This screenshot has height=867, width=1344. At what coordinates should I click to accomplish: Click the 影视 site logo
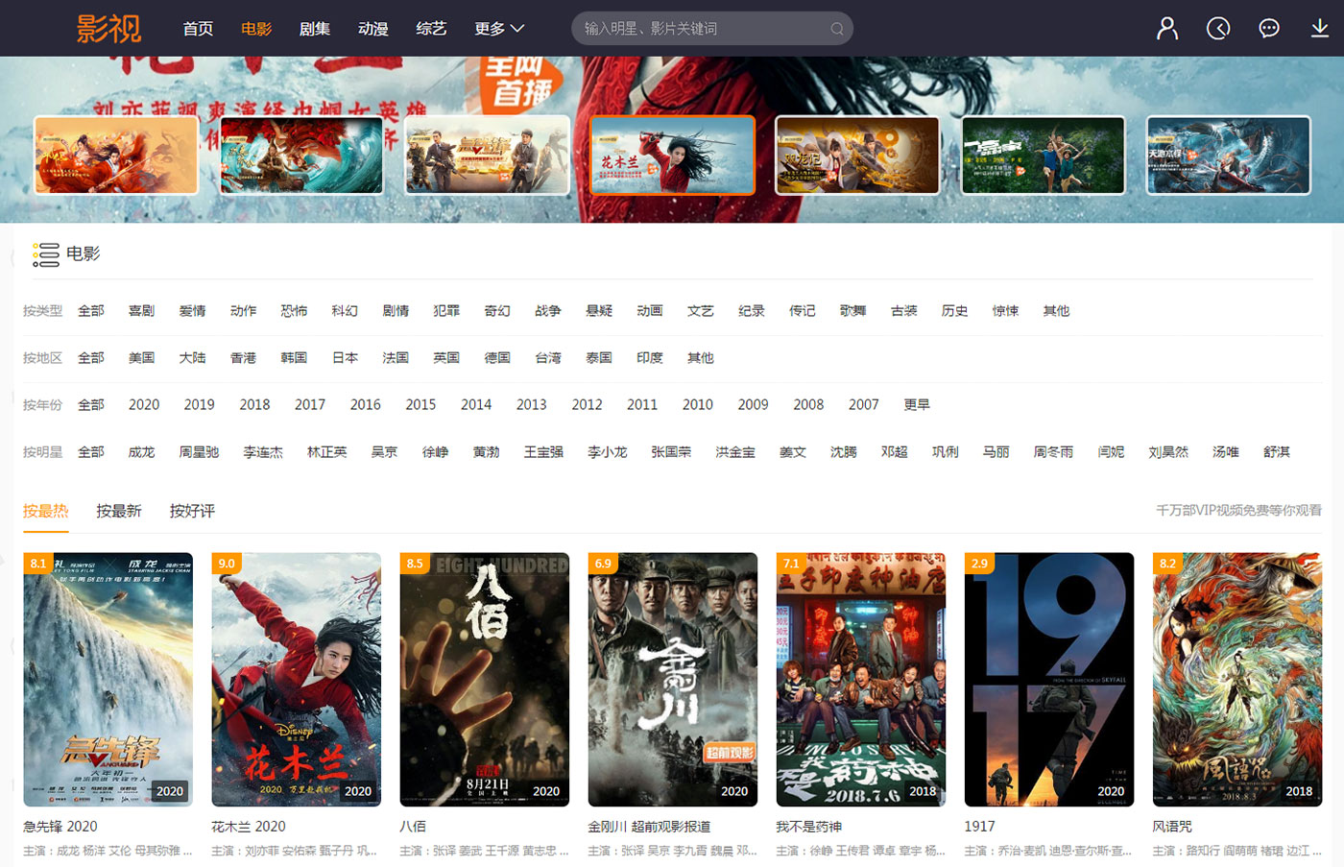[108, 29]
